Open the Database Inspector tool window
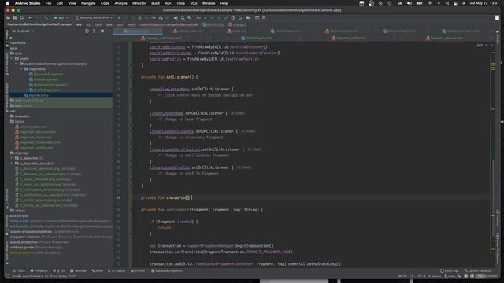Screen dimensions: 504x283 [167, 270]
